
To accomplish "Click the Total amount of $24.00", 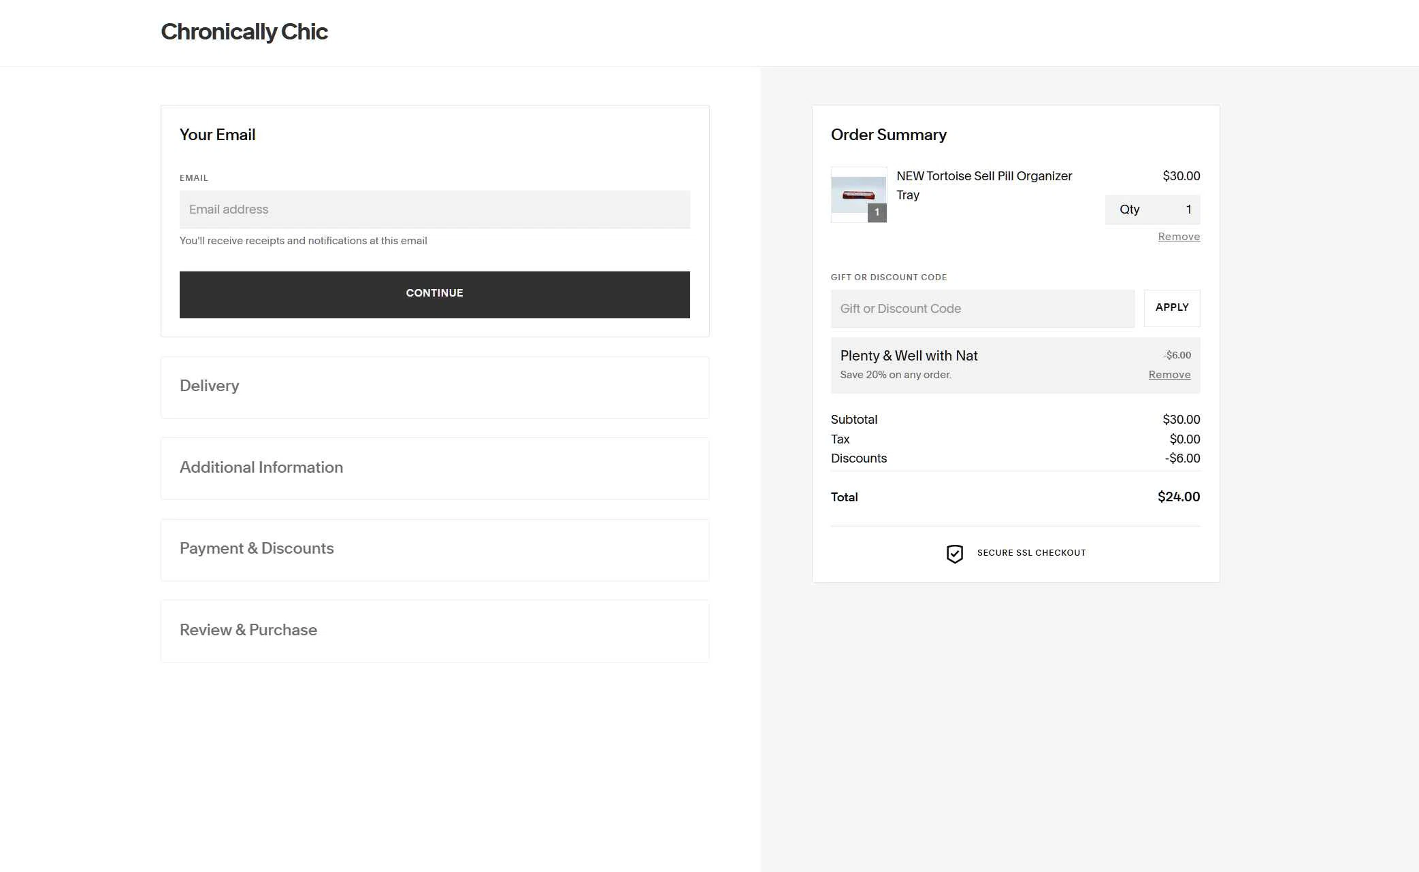I will point(1178,497).
